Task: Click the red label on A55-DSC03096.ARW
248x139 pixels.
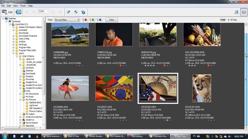Action: (x=208, y=66)
